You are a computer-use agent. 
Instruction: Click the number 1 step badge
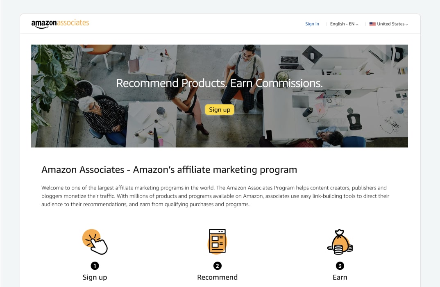tap(95, 266)
